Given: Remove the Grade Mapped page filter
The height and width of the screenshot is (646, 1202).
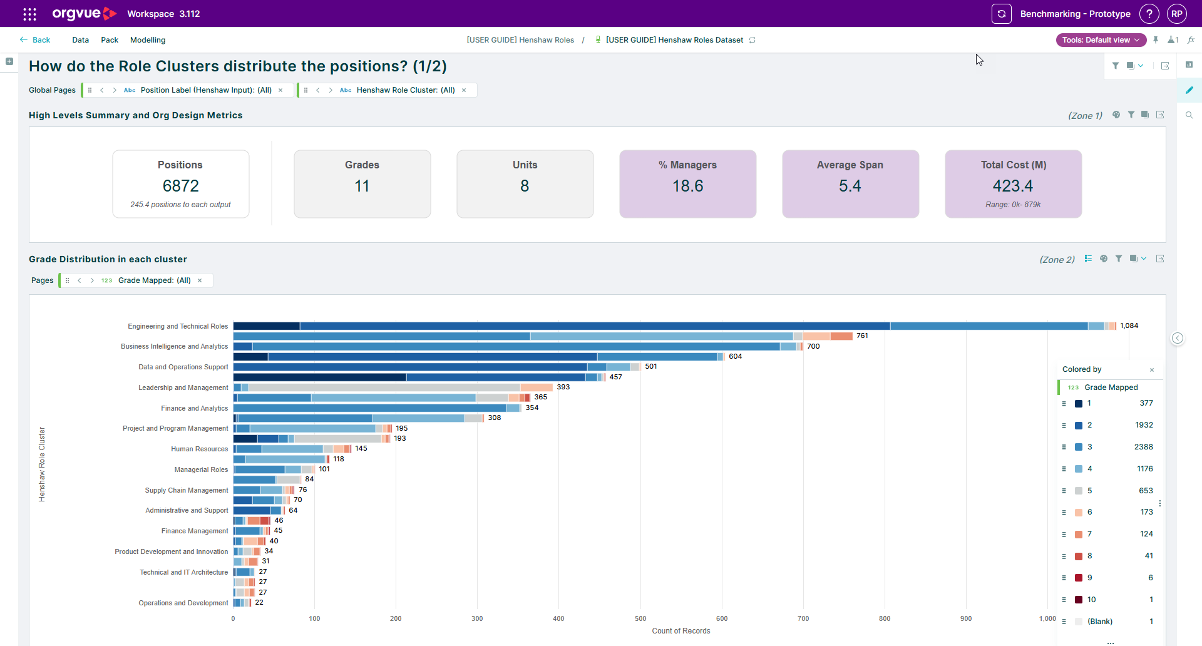Looking at the screenshot, I should (200, 280).
